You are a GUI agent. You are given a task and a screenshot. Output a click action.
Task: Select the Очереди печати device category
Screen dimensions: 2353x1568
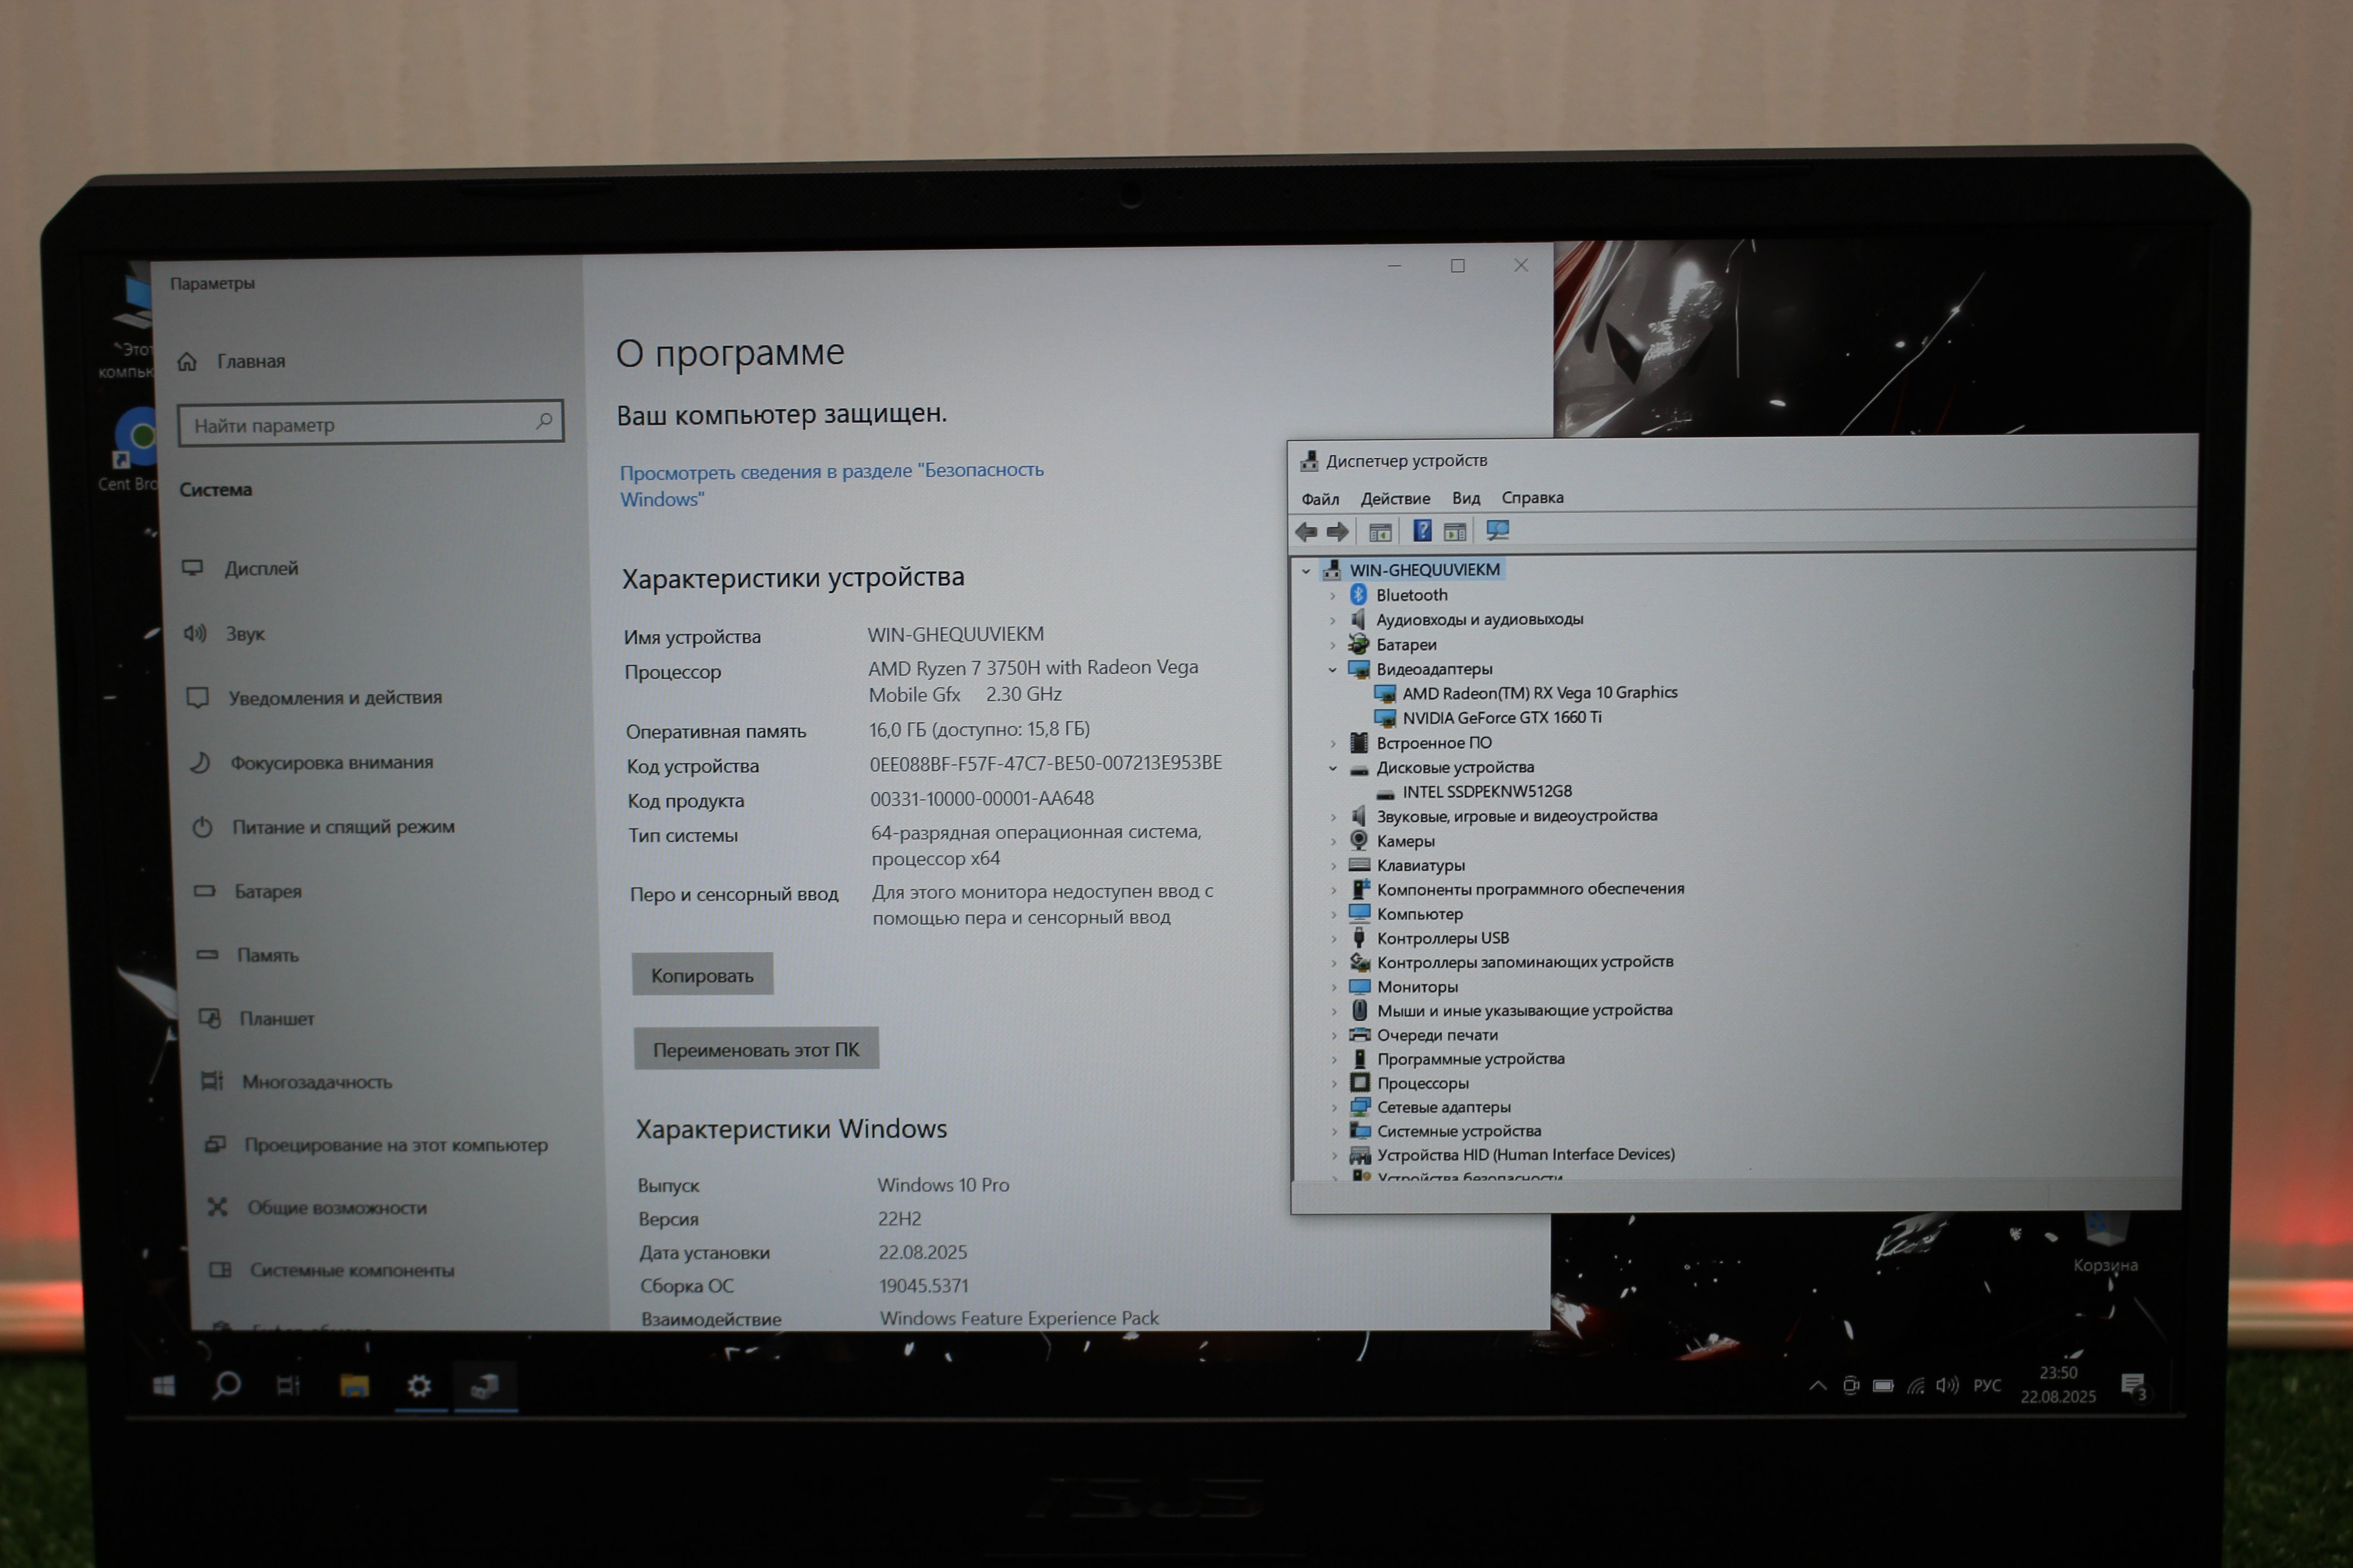1437,1035
